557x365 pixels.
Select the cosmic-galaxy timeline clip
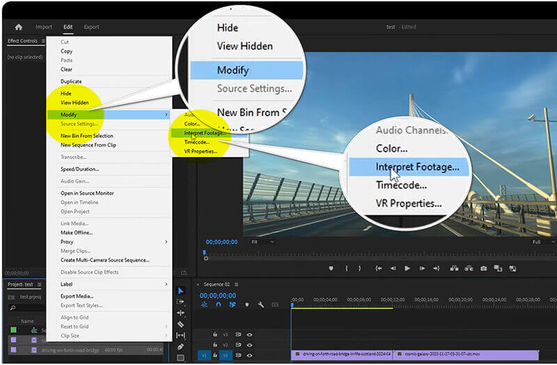coord(466,354)
